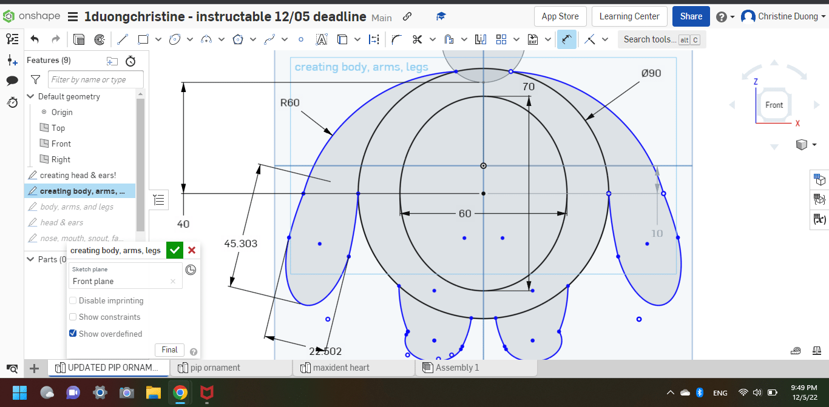
Task: Open the arc tool dropdown arrow
Action: tap(222, 39)
